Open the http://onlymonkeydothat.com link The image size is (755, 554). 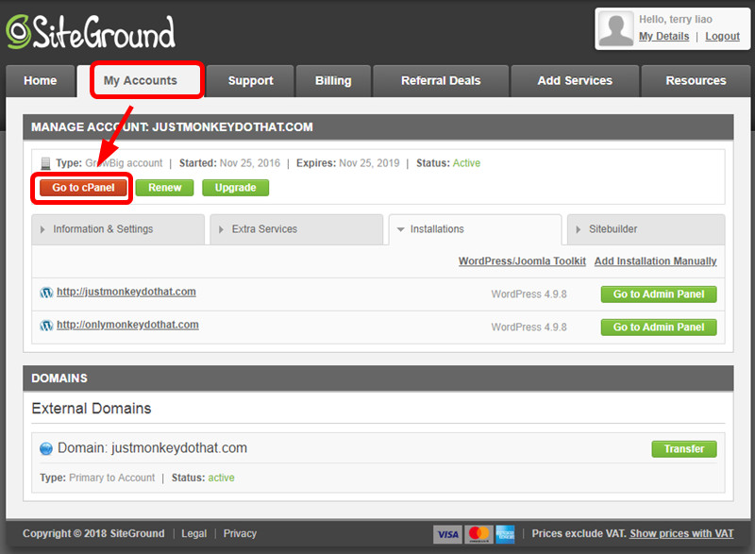127,325
